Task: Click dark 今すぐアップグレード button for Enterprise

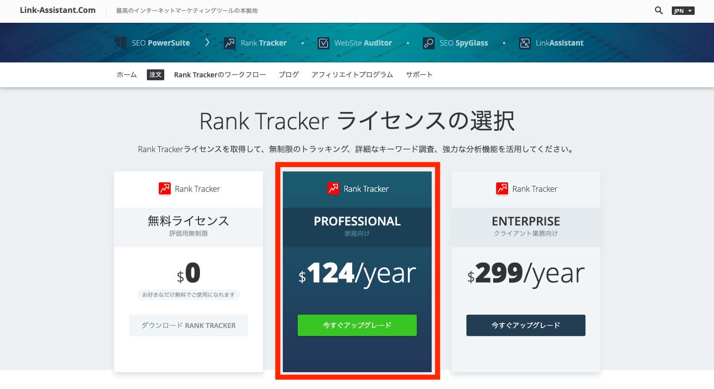Action: pos(526,326)
